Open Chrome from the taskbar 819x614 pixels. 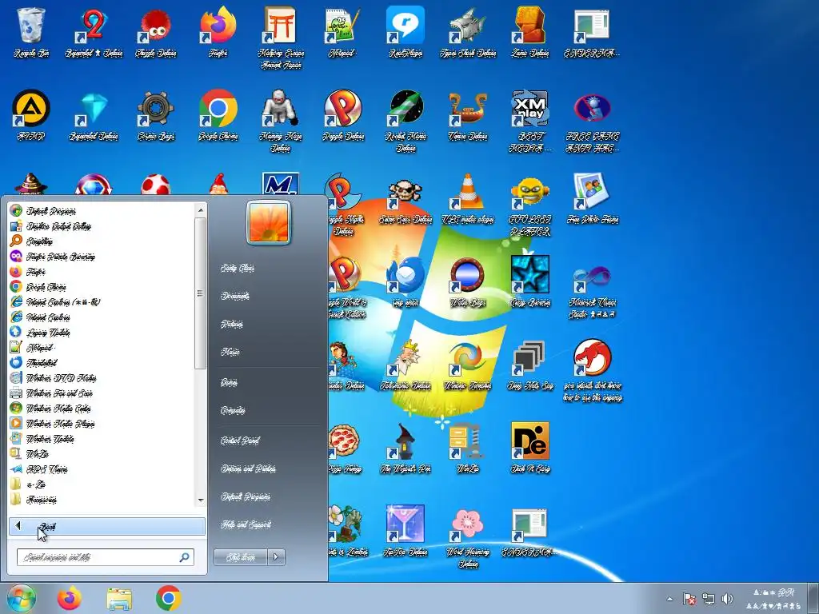pos(168,598)
